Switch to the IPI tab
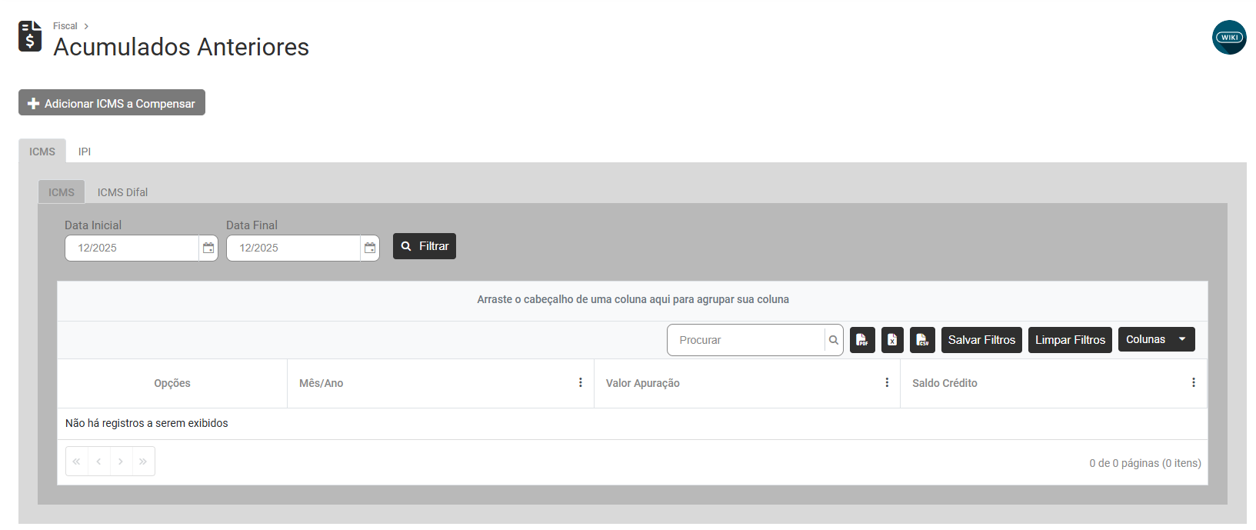The image size is (1256, 530). coord(85,152)
